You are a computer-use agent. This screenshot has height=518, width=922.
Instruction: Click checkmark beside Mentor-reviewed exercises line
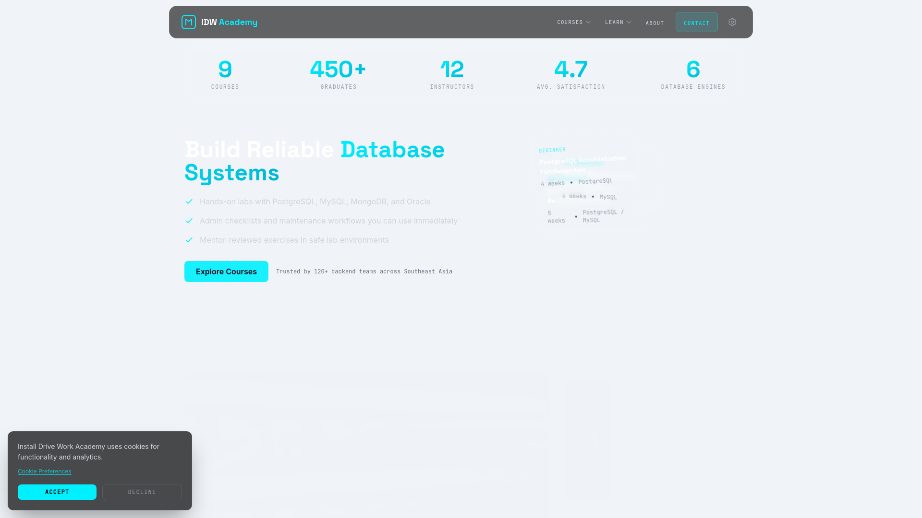pos(189,240)
